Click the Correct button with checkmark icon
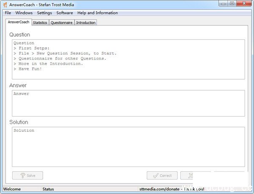The height and width of the screenshot is (194, 254). coord(162,175)
